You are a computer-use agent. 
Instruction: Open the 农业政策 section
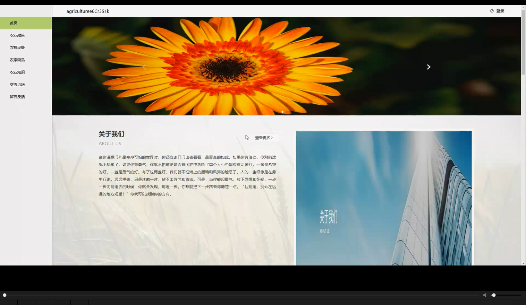17,35
